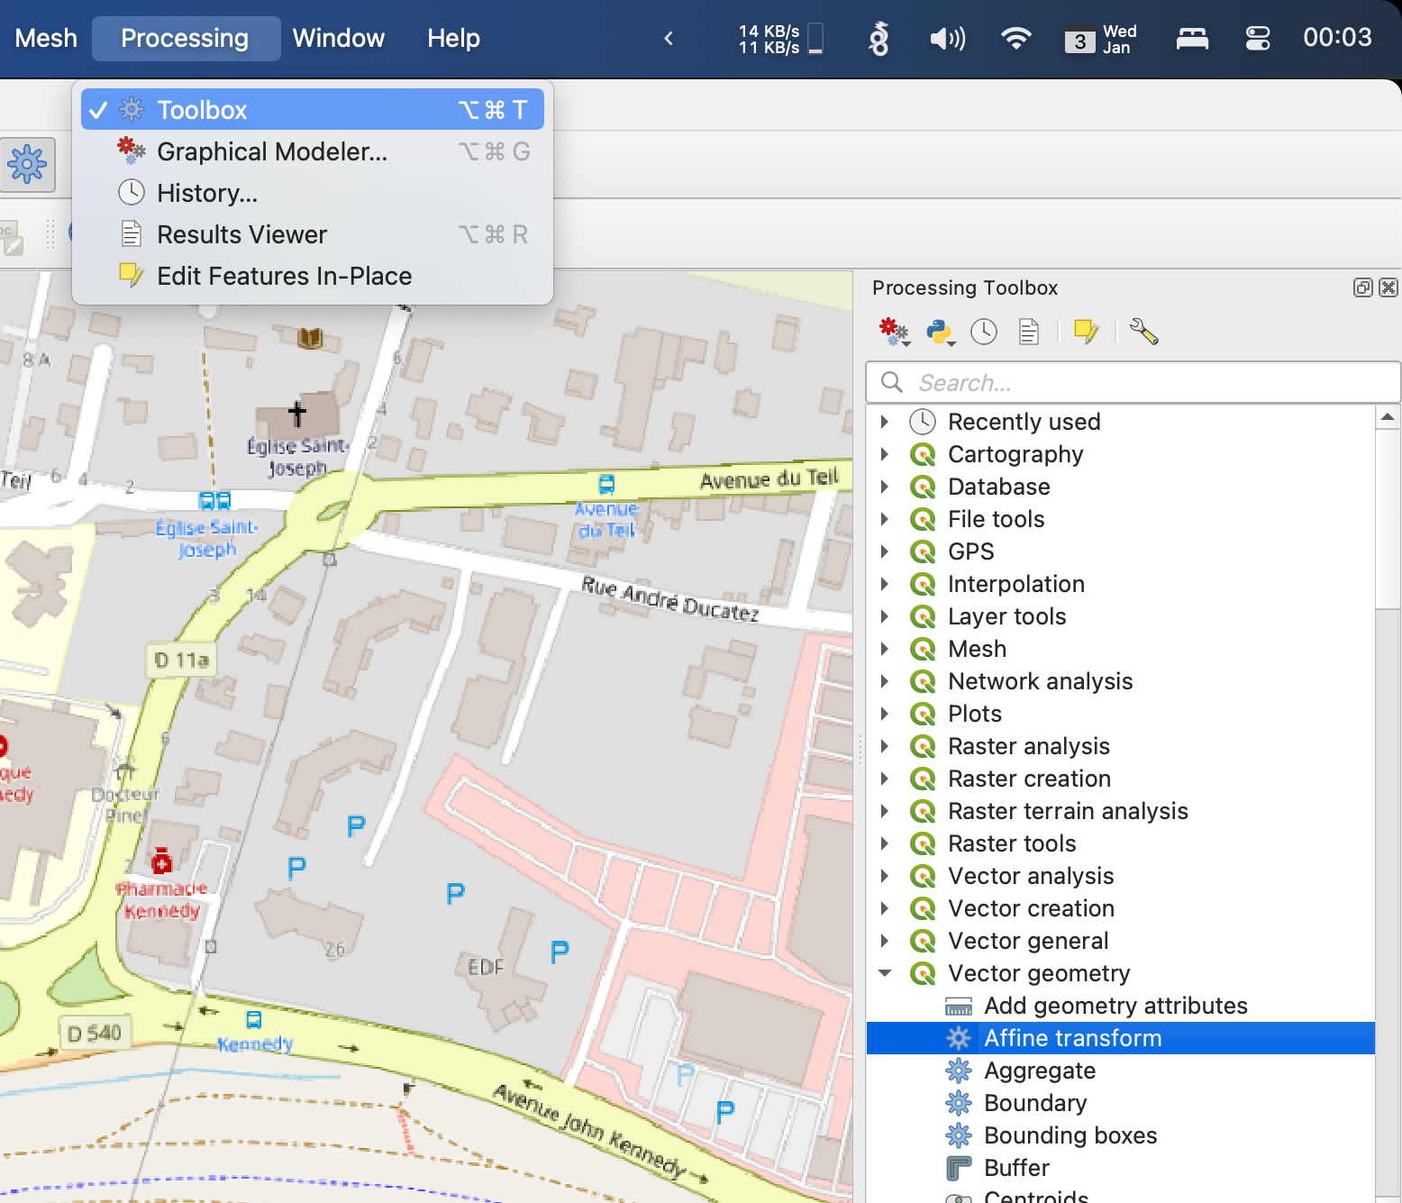This screenshot has width=1402, height=1203.
Task: Expand the Interpolation group
Action: (x=885, y=584)
